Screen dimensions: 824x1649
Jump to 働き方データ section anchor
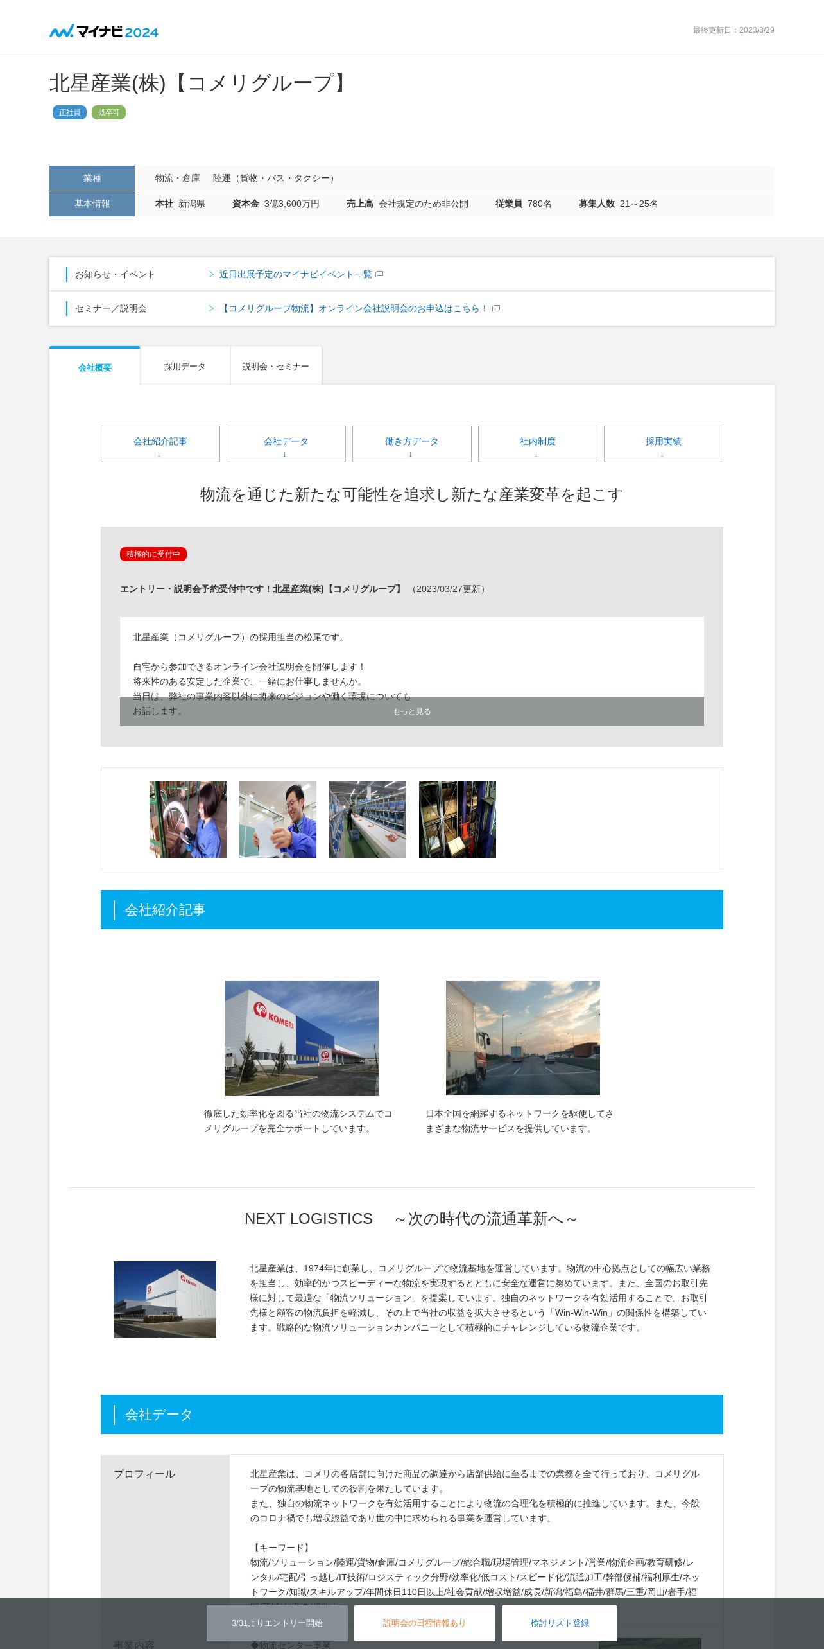pos(412,444)
